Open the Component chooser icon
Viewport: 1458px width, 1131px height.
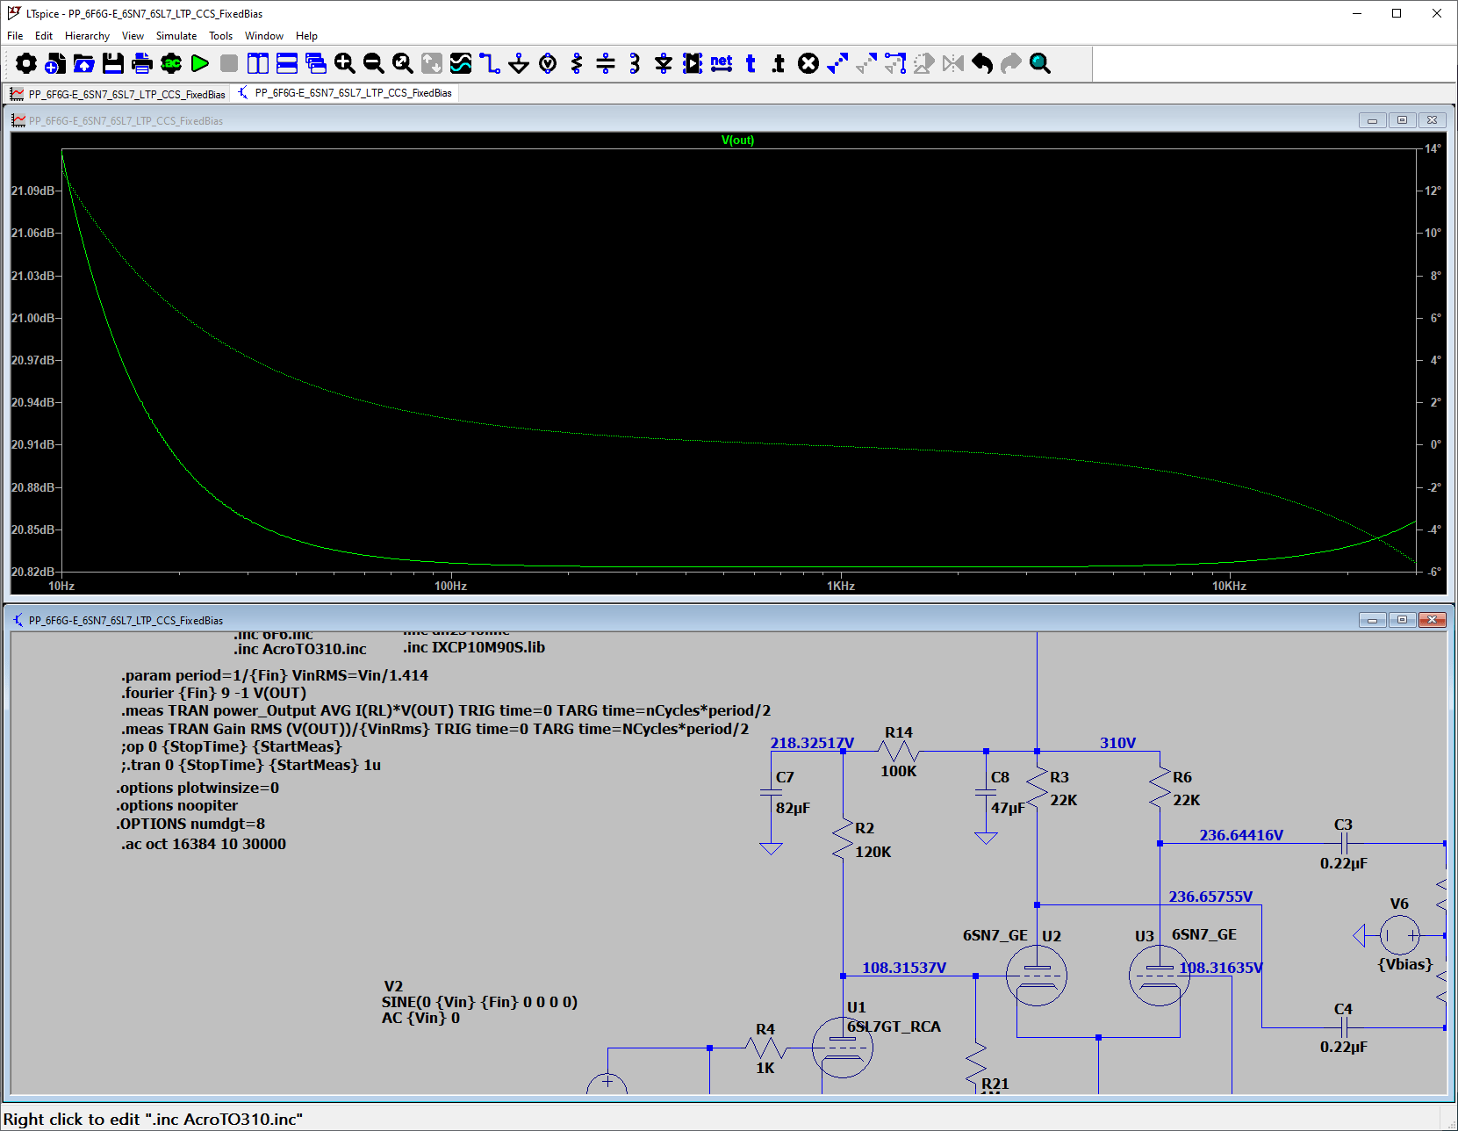tap(693, 63)
